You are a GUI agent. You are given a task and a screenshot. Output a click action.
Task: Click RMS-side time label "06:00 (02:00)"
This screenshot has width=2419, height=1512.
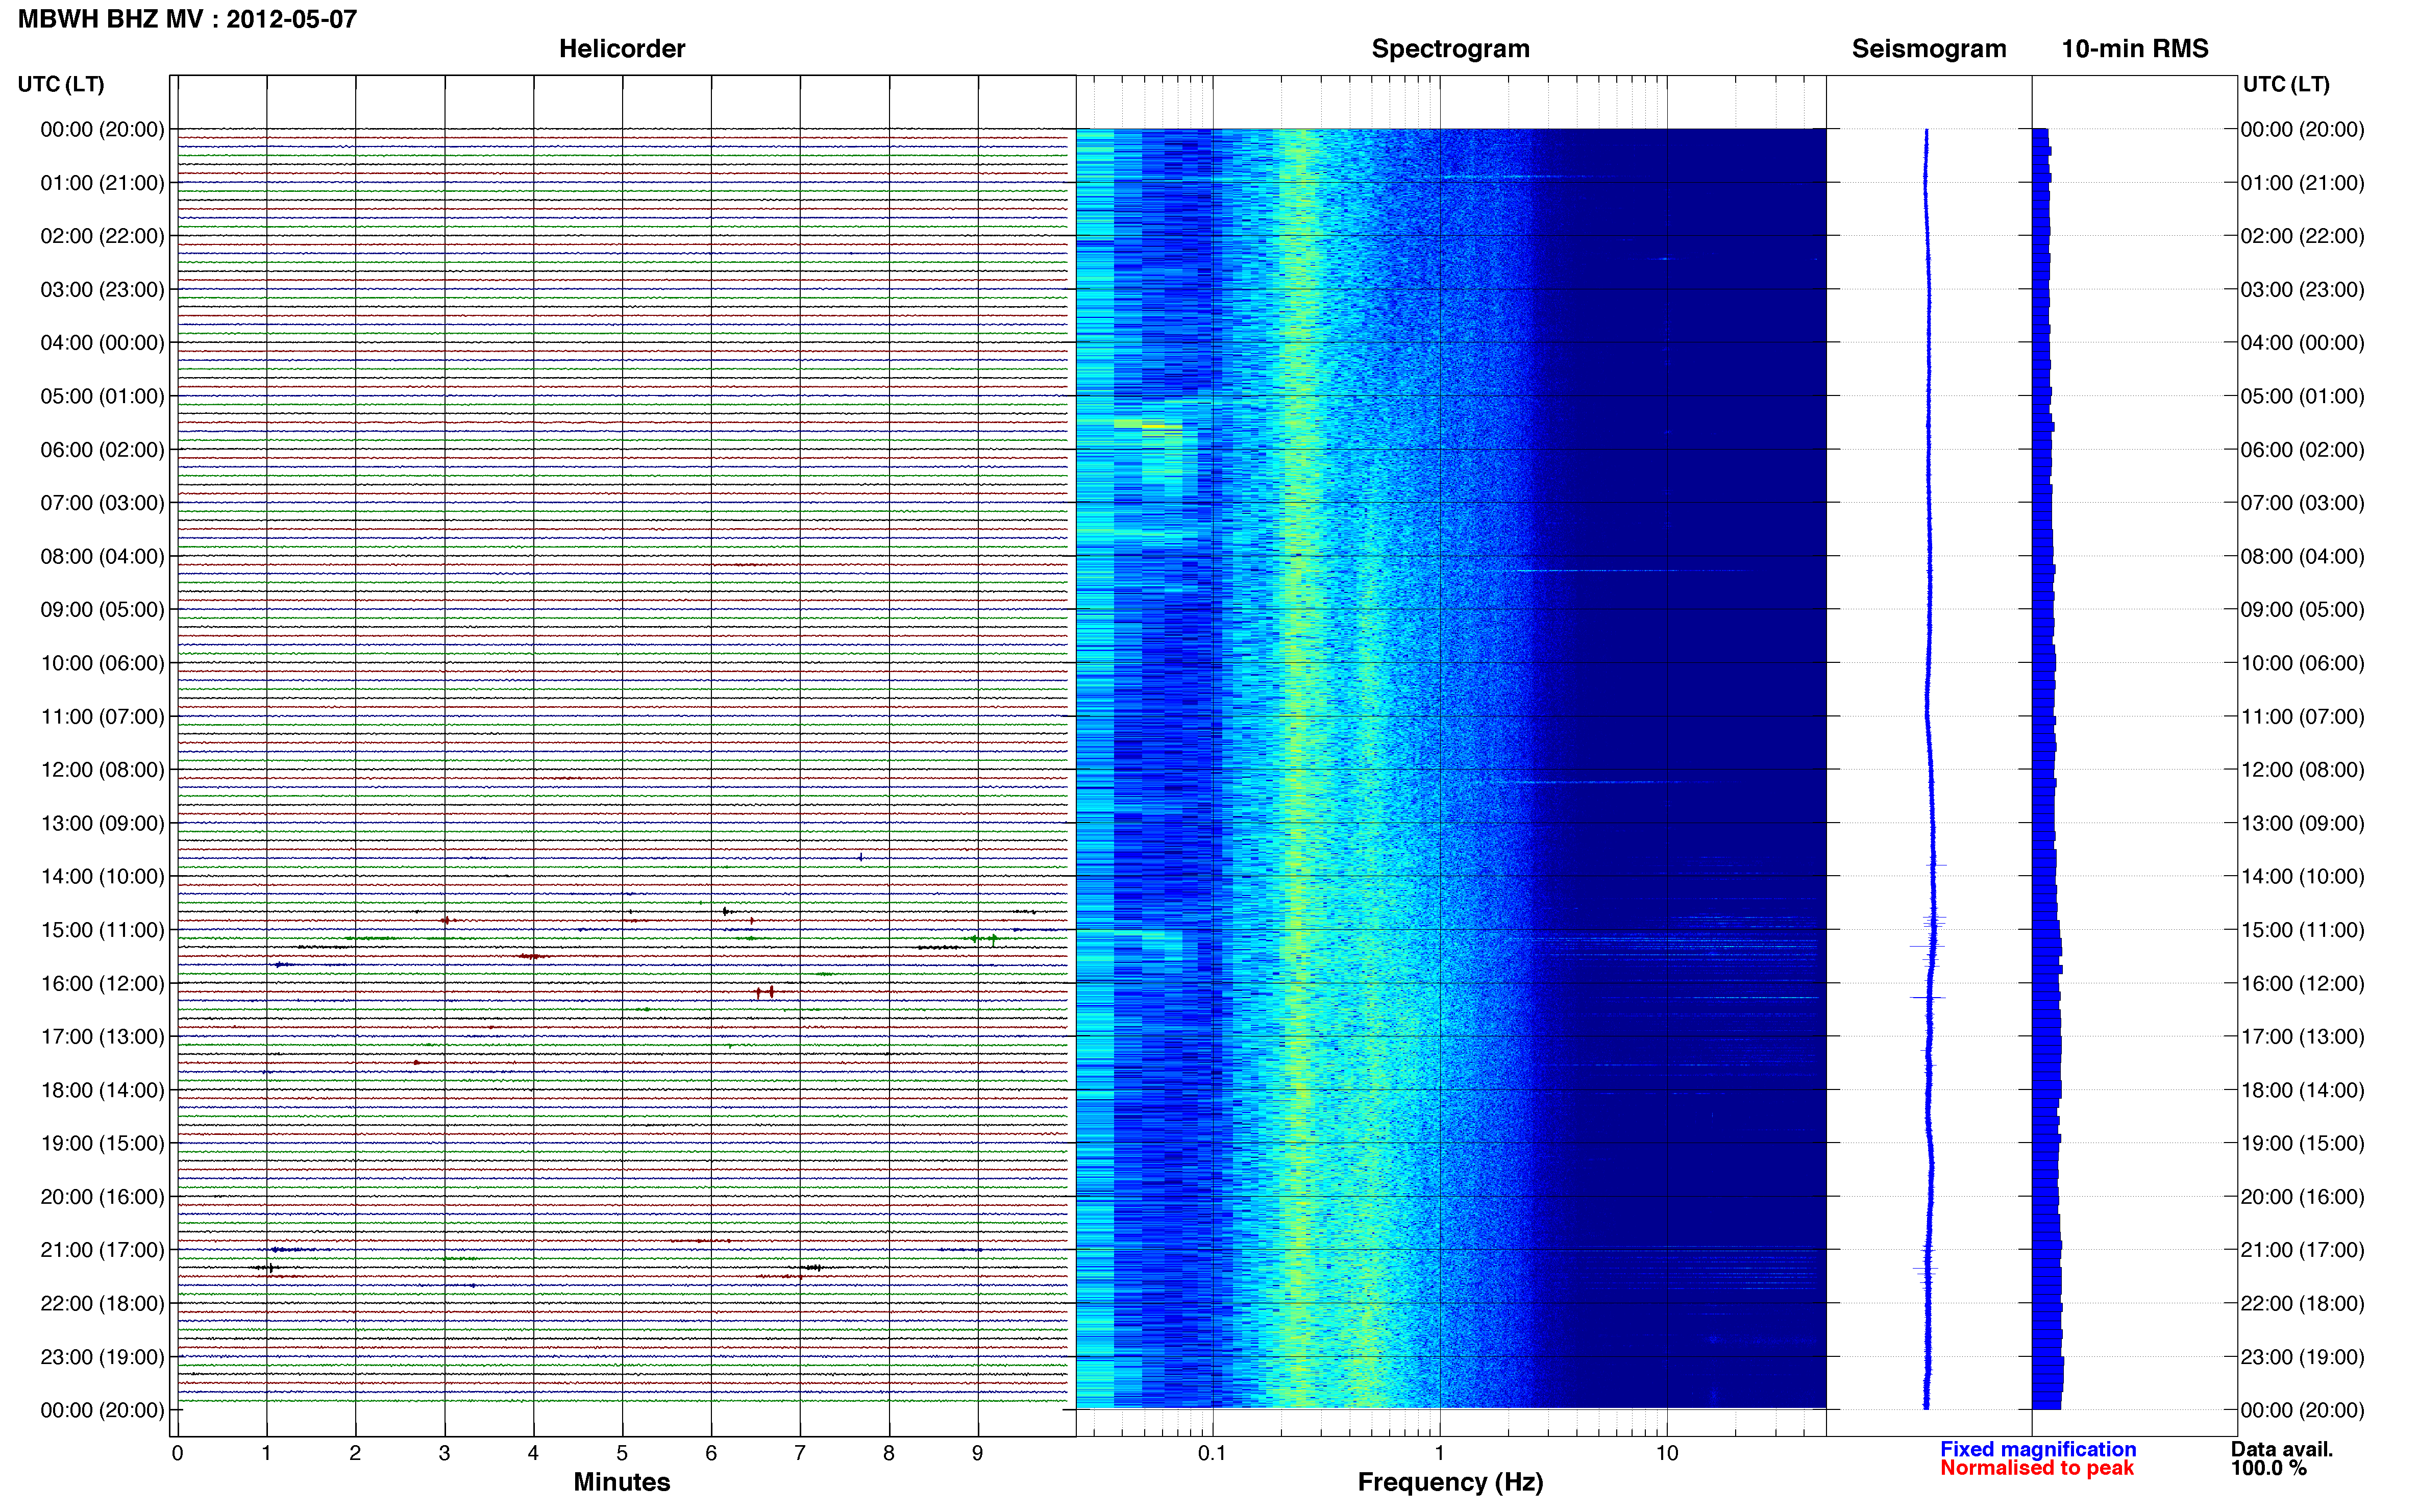coord(2302,450)
